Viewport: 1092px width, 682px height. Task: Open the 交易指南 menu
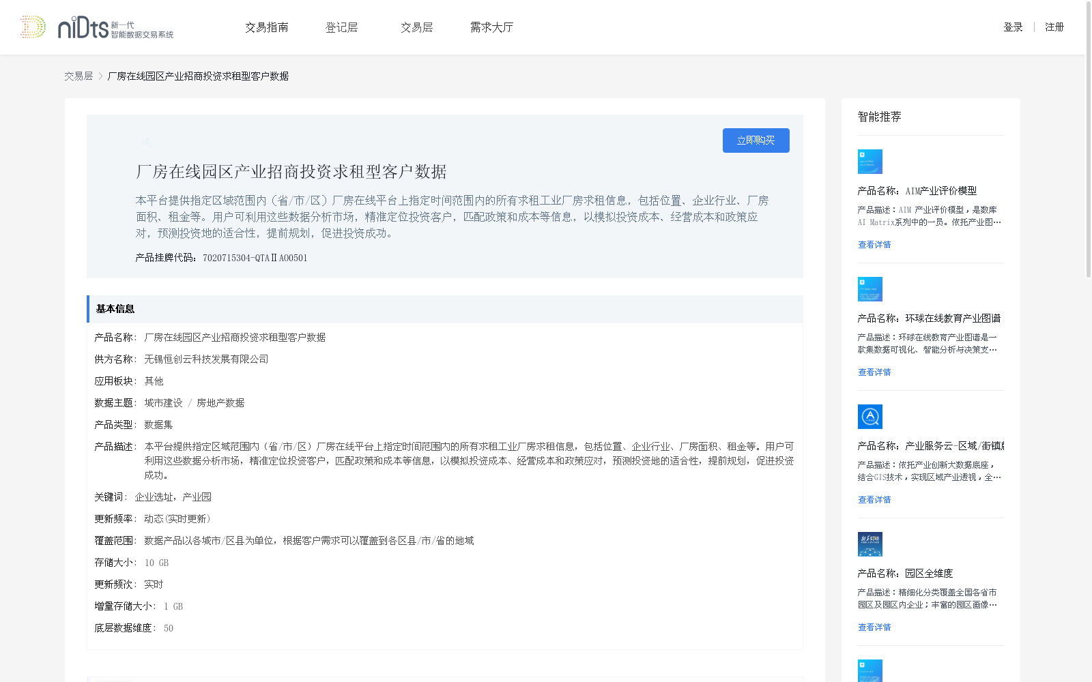pos(267,27)
